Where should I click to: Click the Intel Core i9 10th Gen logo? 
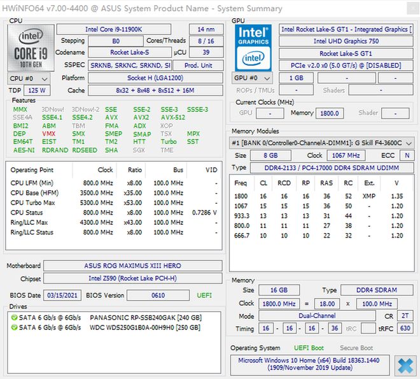pos(31,48)
